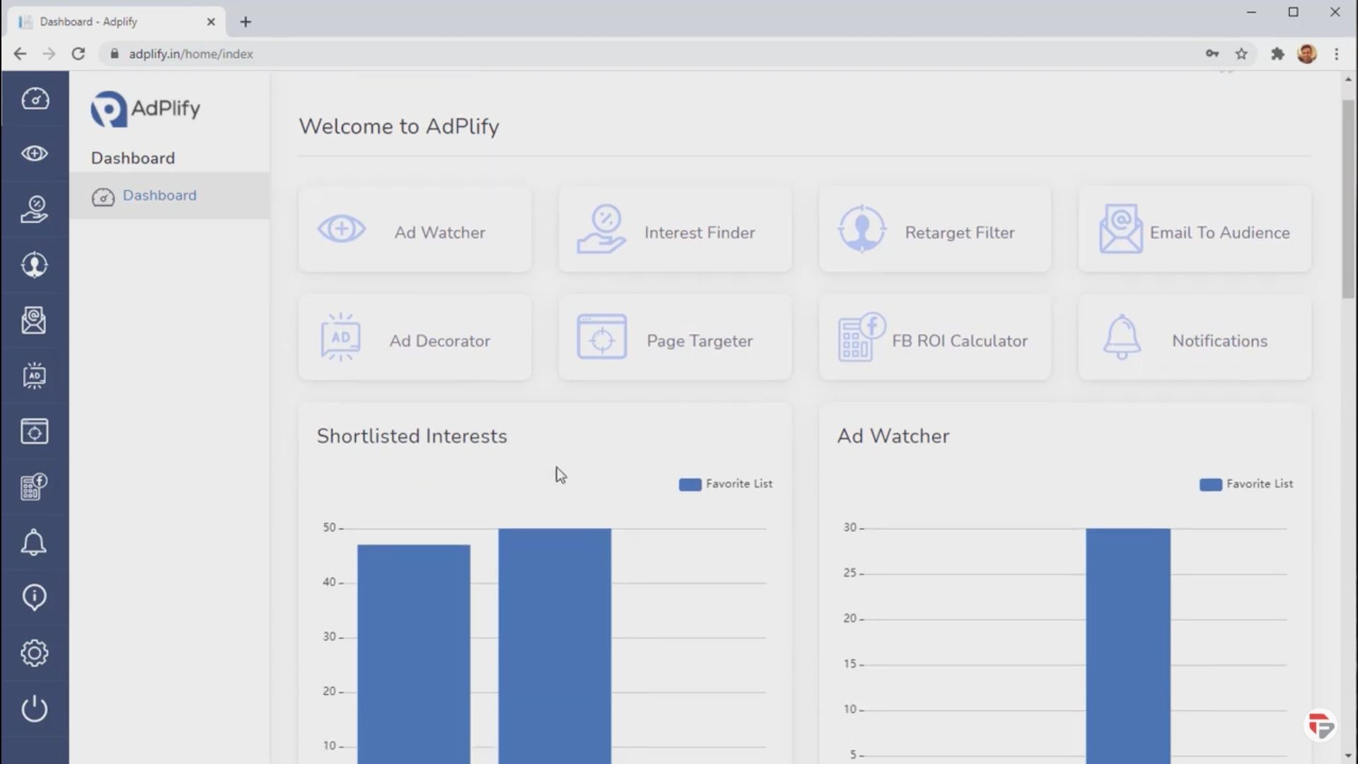Select FB ROI Calculator sidebar icon
The image size is (1358, 764).
coord(34,487)
